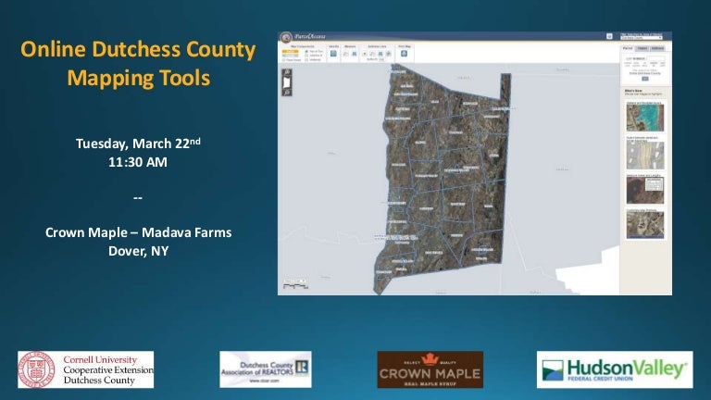Toggle the bottom left Map Components checkbox
This screenshot has height=400, width=711.
click(282, 57)
